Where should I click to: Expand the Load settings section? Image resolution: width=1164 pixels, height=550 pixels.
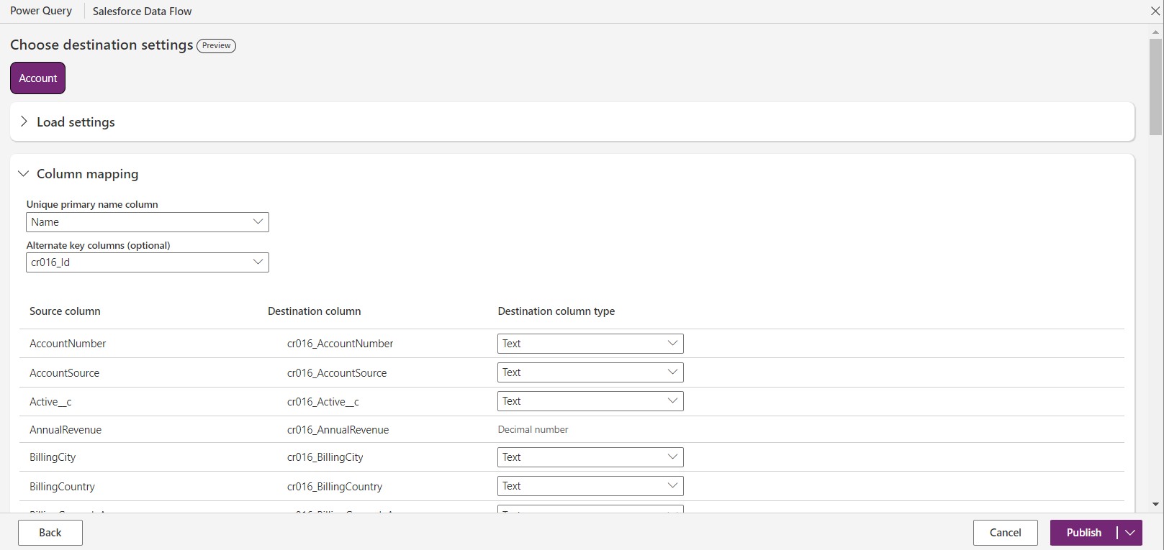[x=24, y=122]
